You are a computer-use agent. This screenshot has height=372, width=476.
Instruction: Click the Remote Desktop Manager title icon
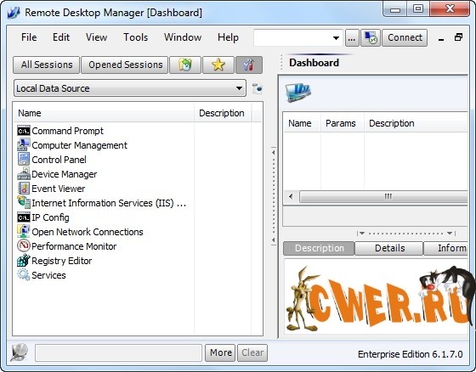click(x=14, y=13)
